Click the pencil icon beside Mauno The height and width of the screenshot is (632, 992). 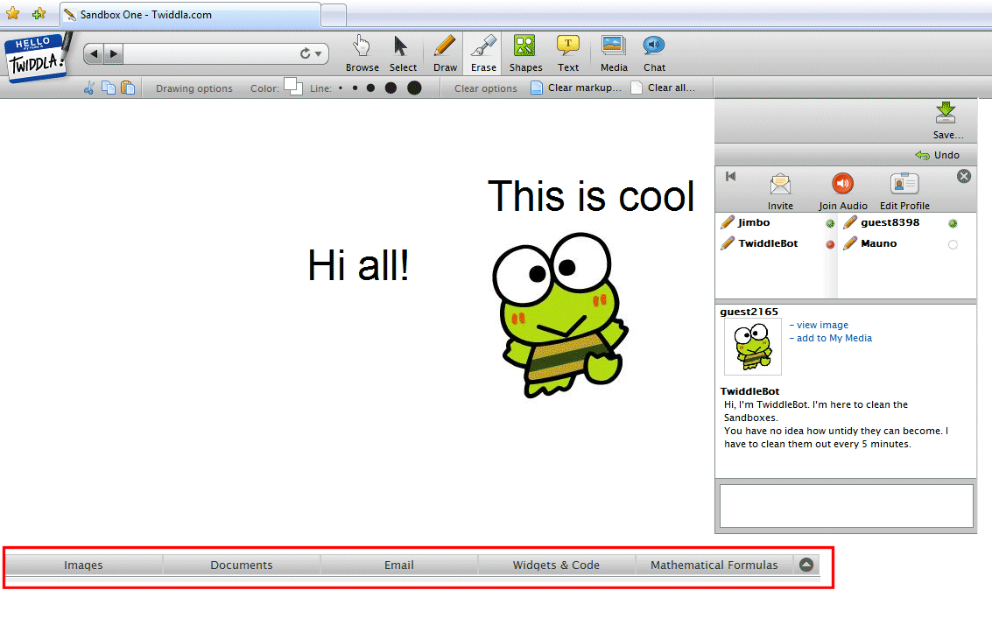pos(850,243)
